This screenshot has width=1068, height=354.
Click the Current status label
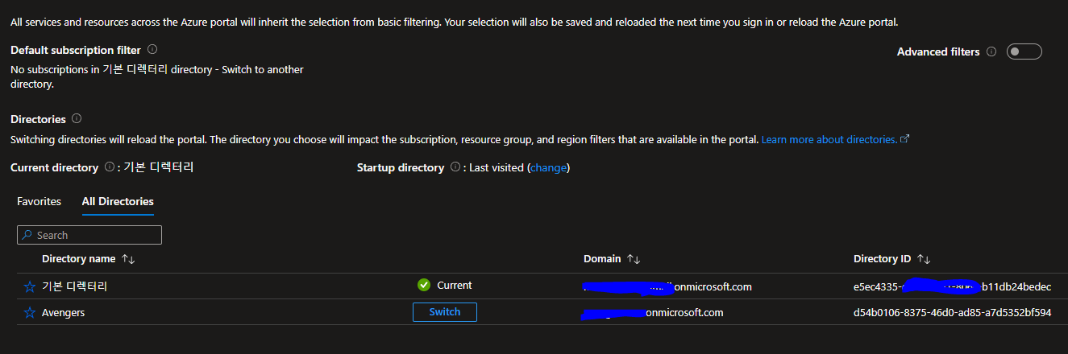455,285
